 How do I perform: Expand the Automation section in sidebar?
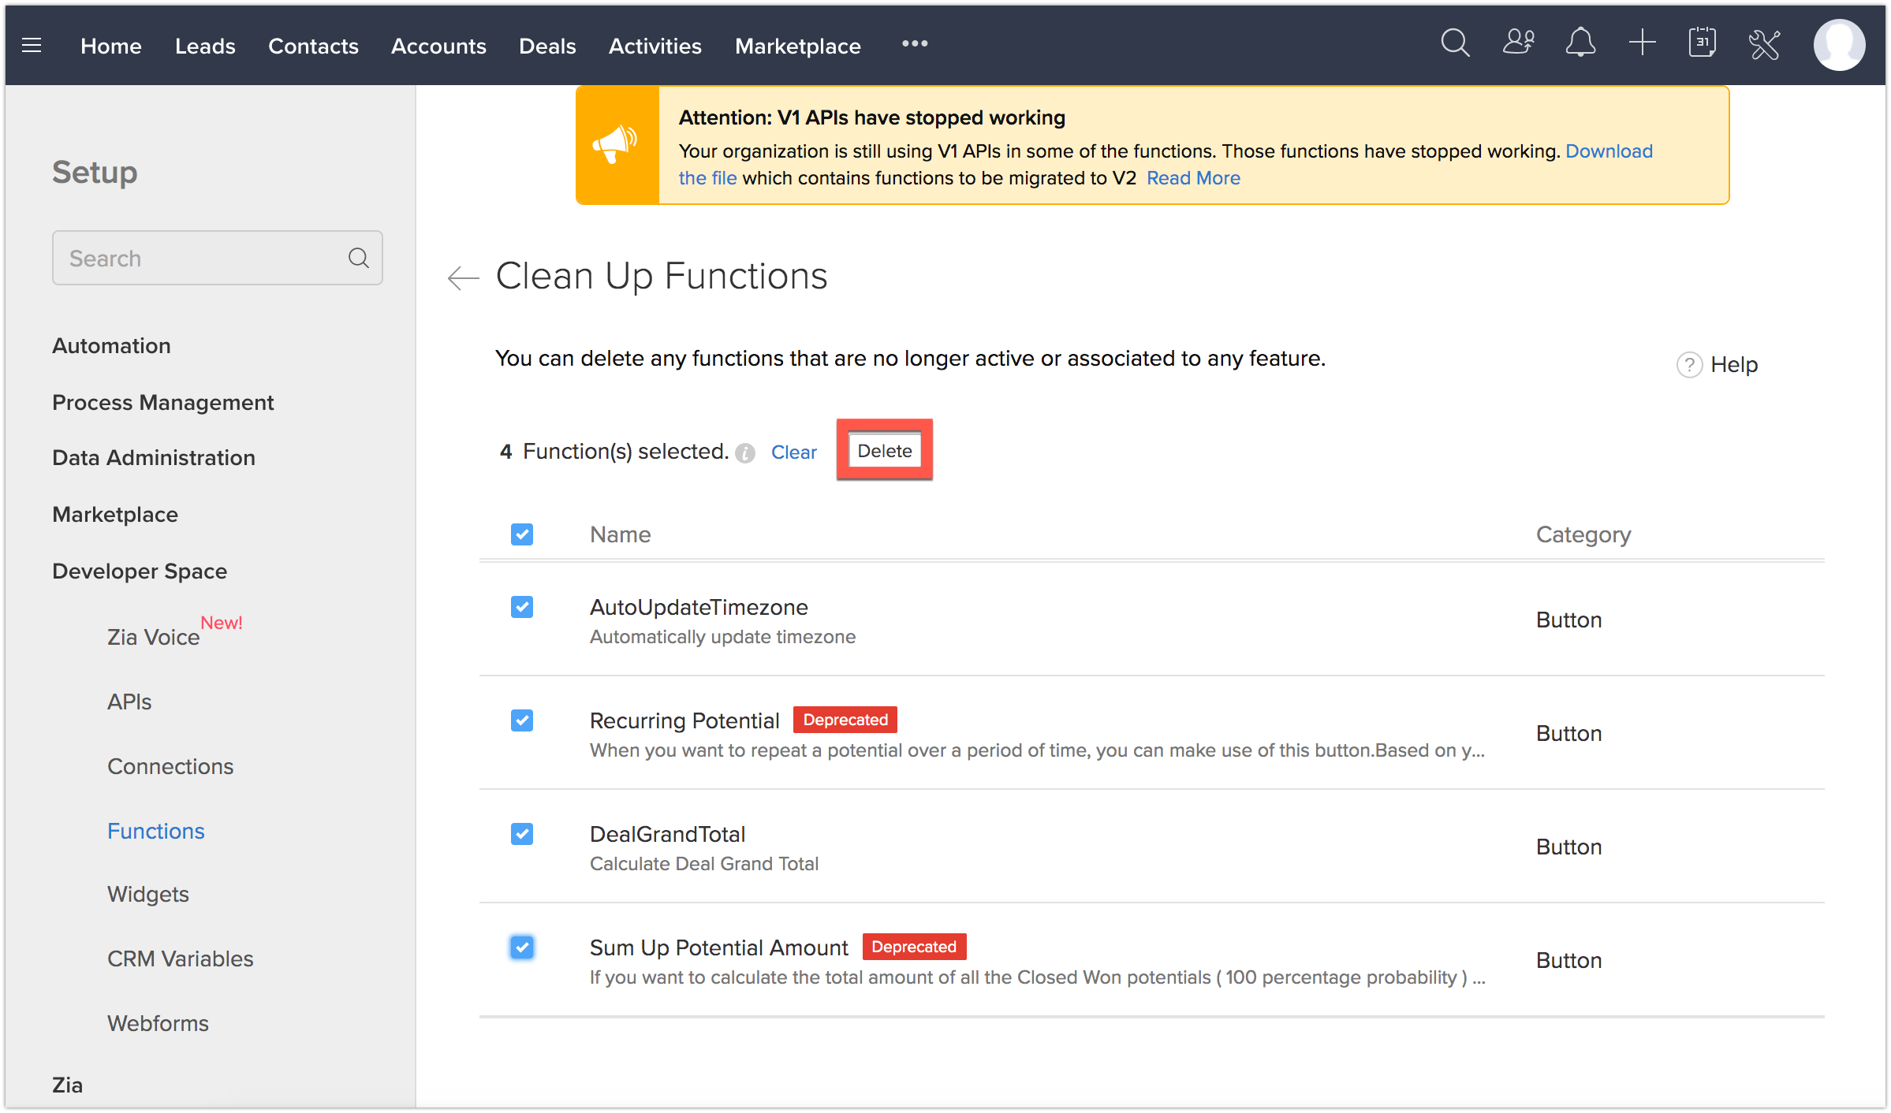click(111, 345)
